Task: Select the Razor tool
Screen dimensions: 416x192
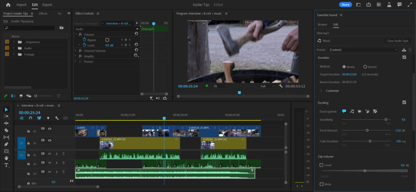Action: pos(6,130)
